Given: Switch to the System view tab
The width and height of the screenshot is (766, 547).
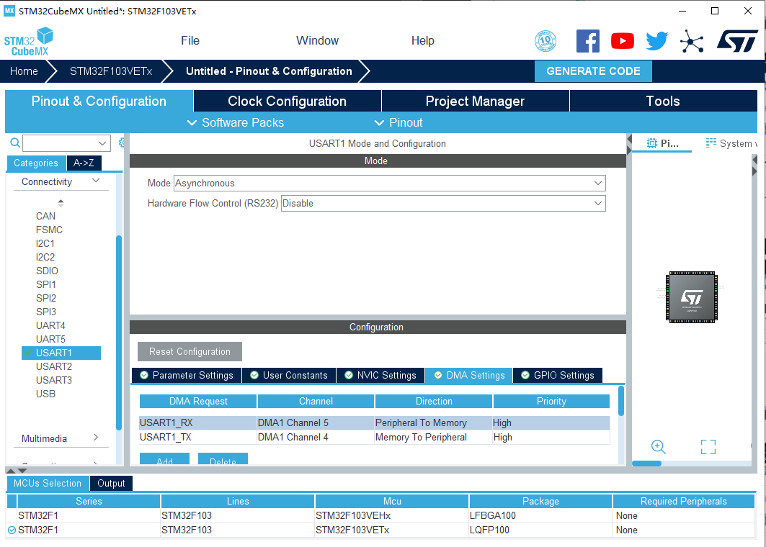Looking at the screenshot, I should [731, 143].
